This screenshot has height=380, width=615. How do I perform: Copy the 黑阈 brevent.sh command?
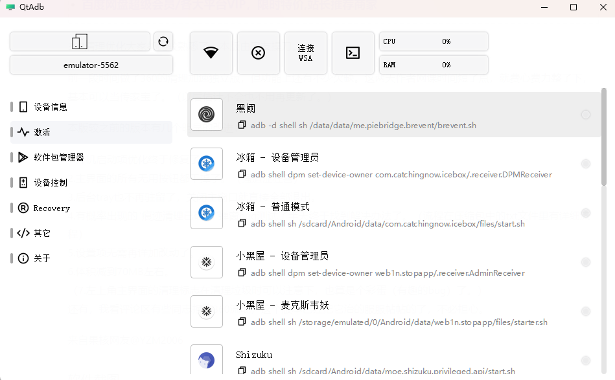point(242,125)
